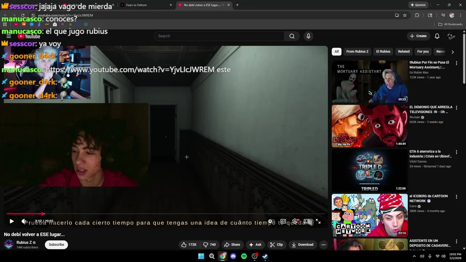Enter fullscreen mode

[x=318, y=221]
